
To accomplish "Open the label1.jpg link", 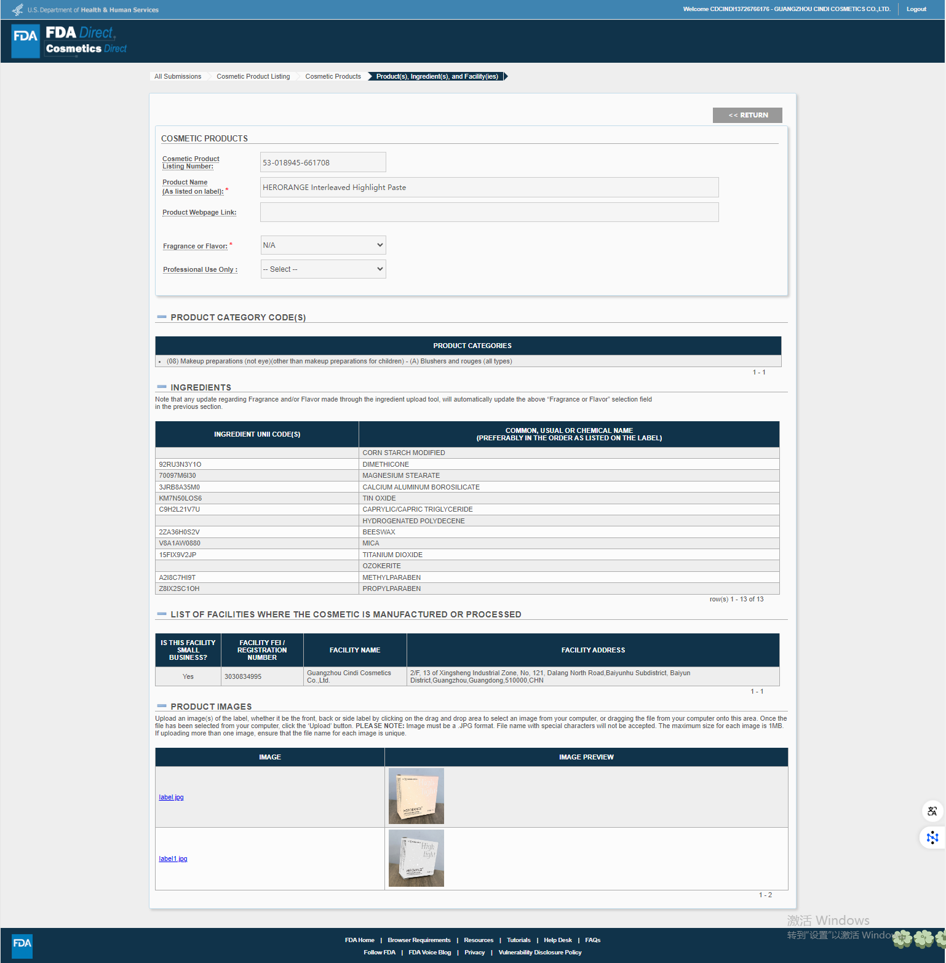I will pyautogui.click(x=173, y=858).
